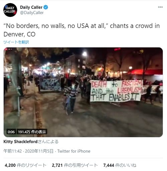Click the tweet text about Denver, CO

[x=81, y=30]
